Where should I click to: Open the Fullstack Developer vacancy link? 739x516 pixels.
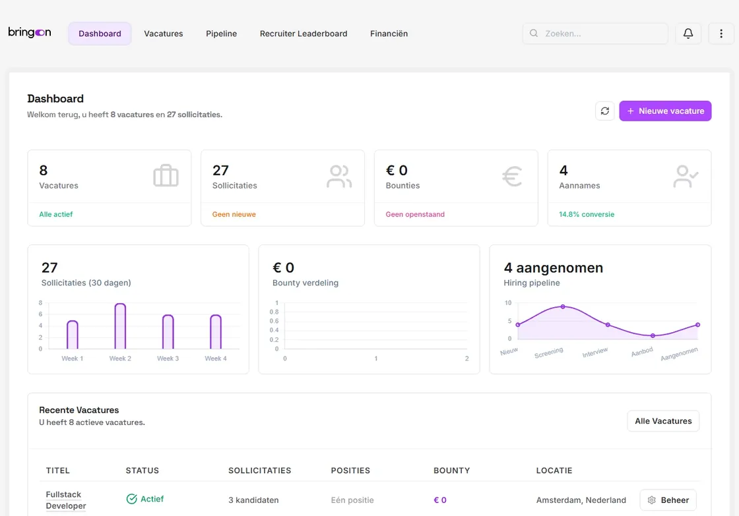[66, 500]
